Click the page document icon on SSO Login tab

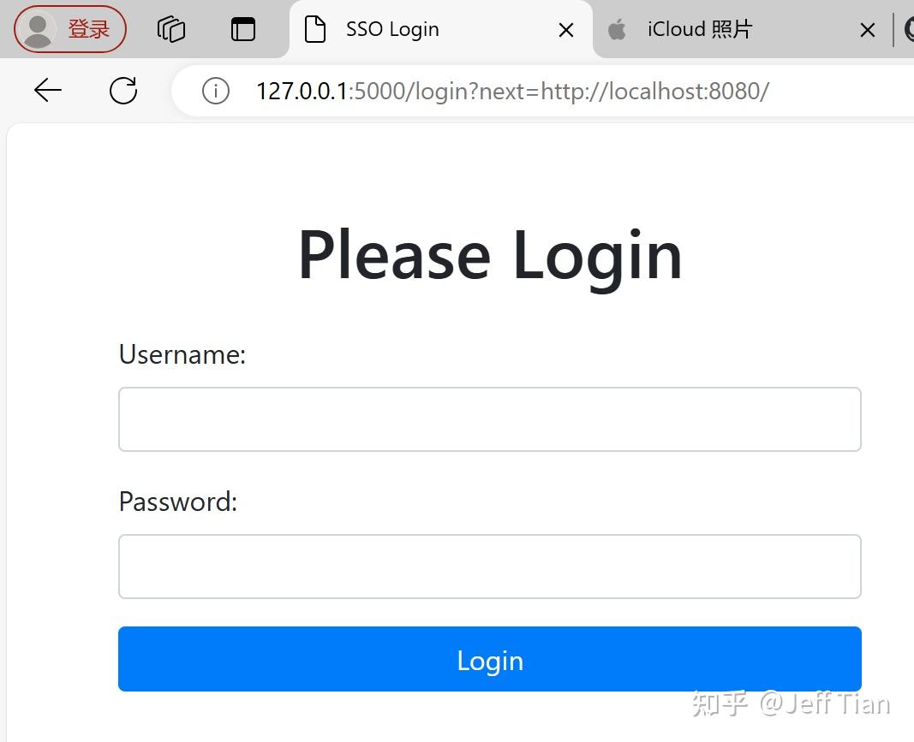pos(315,29)
